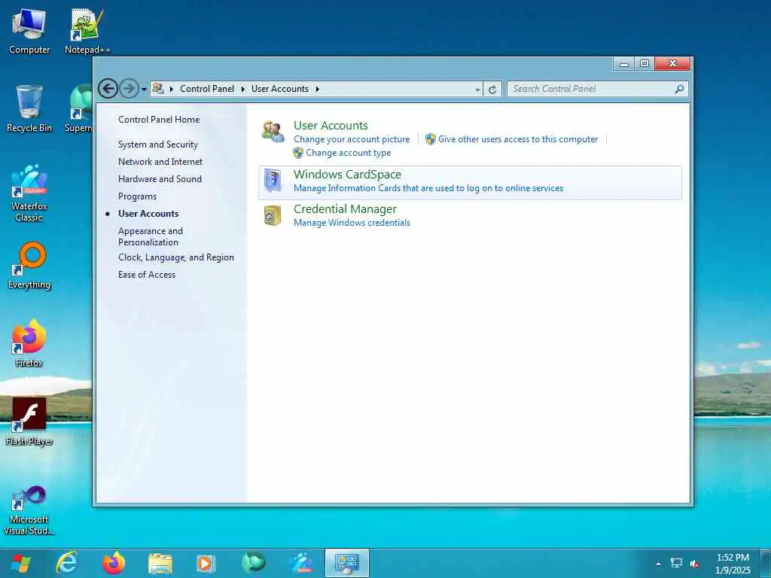Select User Accounts in the sidebar
Viewport: 771px width, 578px height.
click(148, 214)
